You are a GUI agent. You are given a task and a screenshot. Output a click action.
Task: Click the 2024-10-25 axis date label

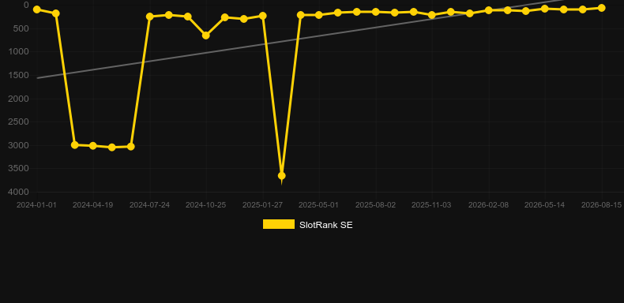(x=205, y=205)
